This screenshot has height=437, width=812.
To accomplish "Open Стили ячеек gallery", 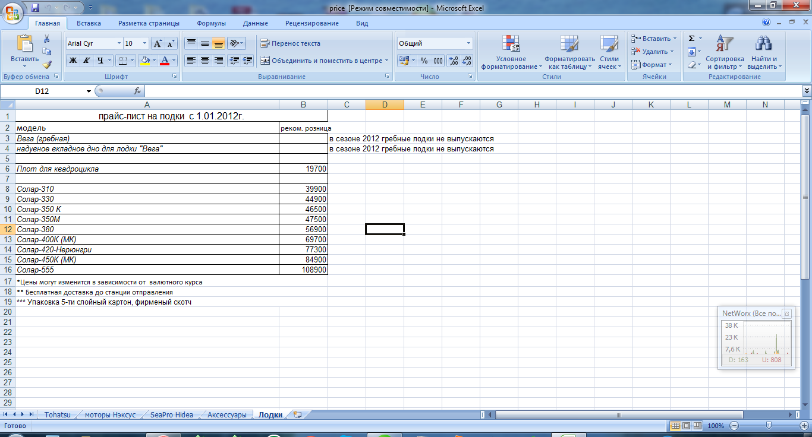I will pyautogui.click(x=609, y=52).
